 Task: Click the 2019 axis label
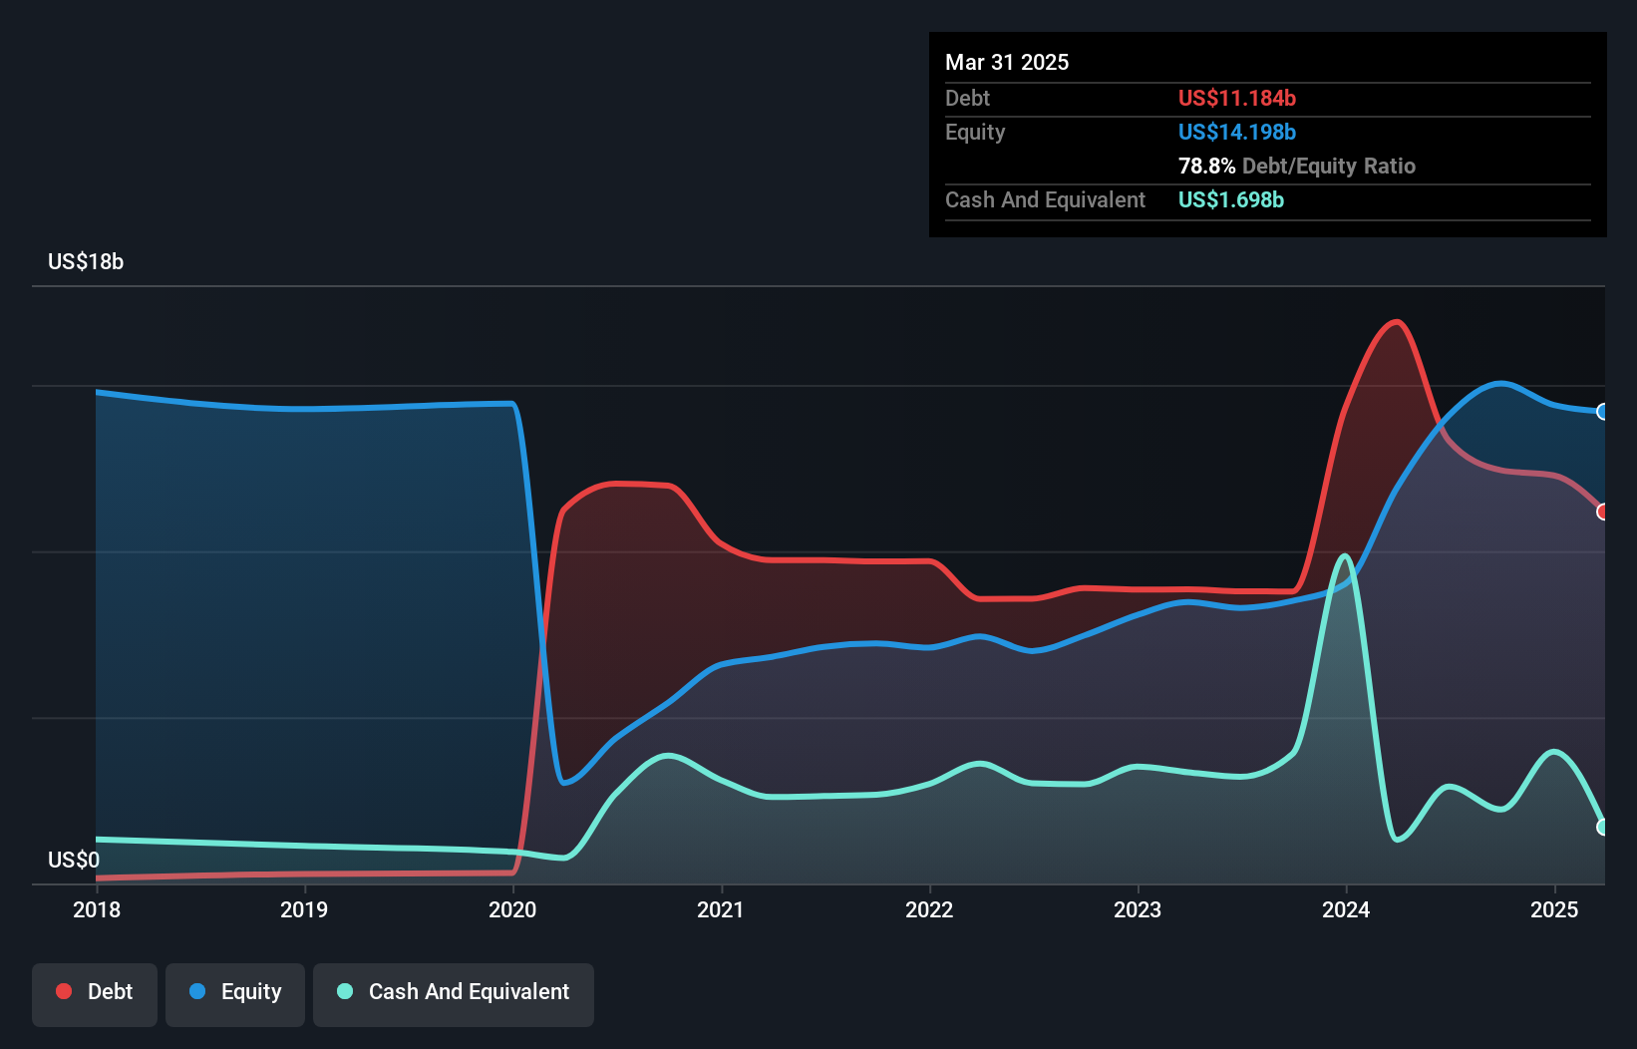coord(304,909)
